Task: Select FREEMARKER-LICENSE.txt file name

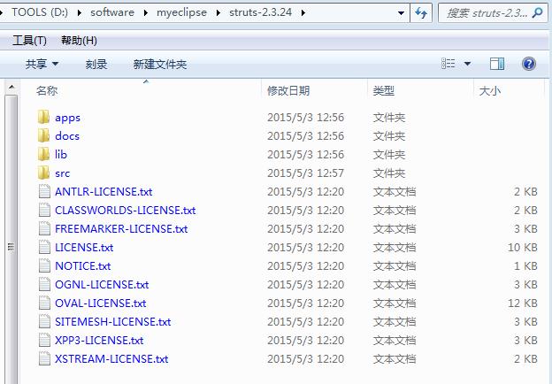Action: [x=121, y=229]
